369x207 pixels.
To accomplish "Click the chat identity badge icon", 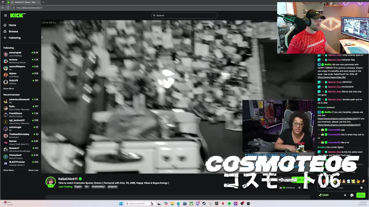I will point(352,195).
